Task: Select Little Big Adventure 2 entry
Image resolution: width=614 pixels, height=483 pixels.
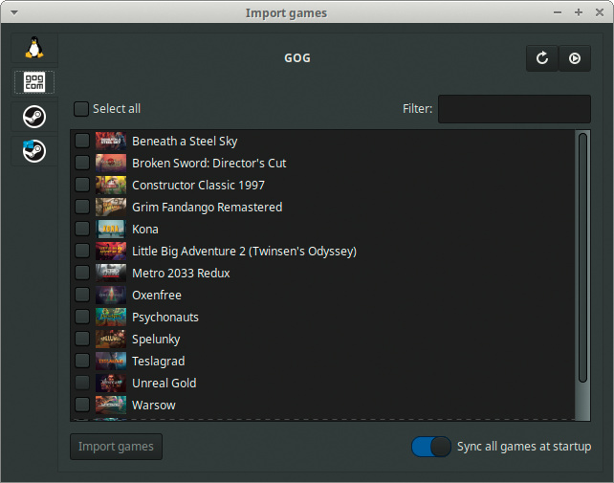Action: click(x=244, y=252)
